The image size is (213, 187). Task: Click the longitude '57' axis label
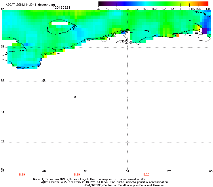pos(169,171)
